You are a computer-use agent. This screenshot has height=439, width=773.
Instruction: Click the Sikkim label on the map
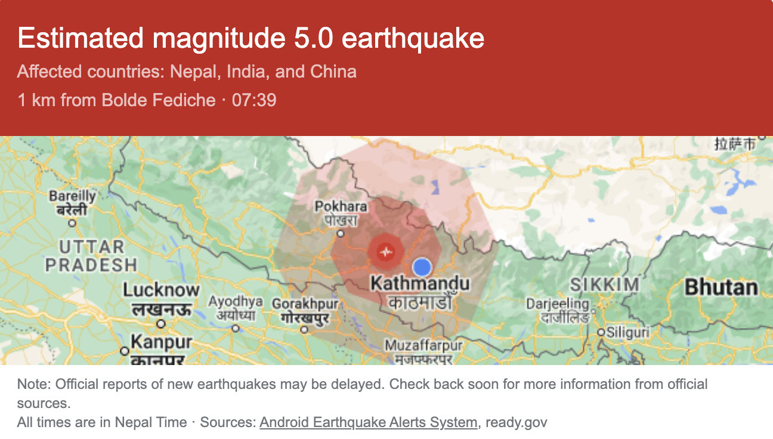605,285
